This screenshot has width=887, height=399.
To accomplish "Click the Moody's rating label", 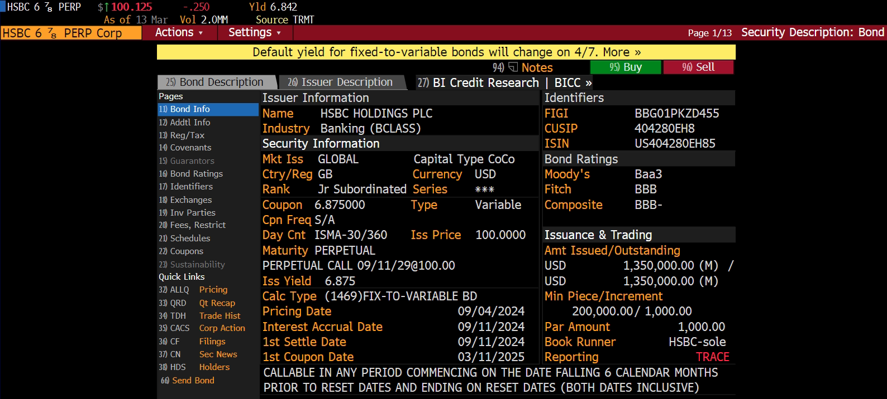I will [x=567, y=174].
